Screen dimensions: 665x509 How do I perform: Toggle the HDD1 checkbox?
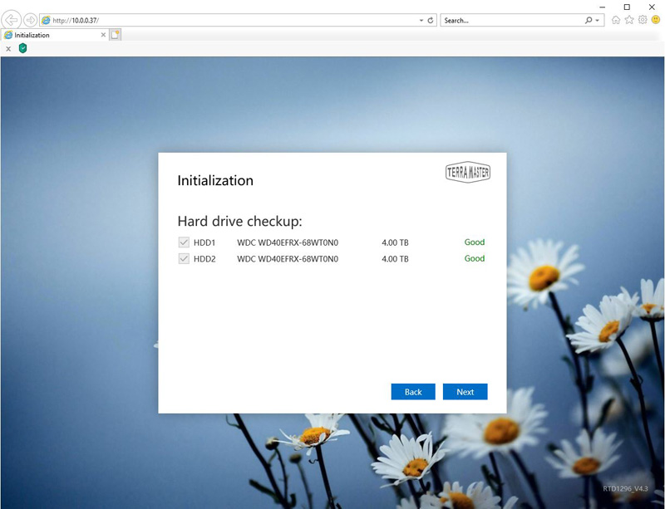(x=184, y=242)
